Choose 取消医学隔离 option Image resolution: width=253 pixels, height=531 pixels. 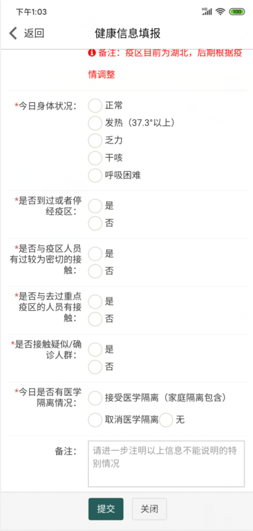pyautogui.click(x=95, y=421)
